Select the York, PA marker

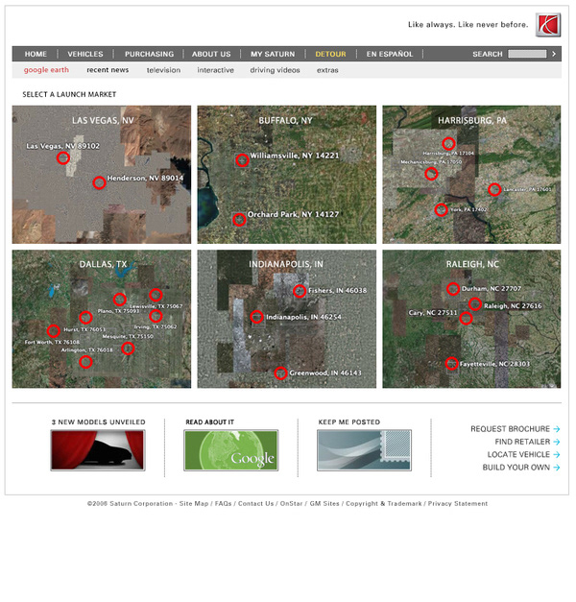click(442, 209)
